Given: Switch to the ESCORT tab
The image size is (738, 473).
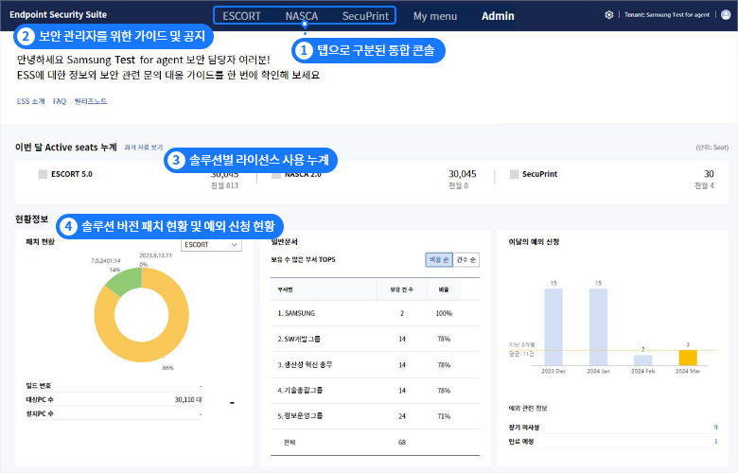Looking at the screenshot, I should coord(241,16).
